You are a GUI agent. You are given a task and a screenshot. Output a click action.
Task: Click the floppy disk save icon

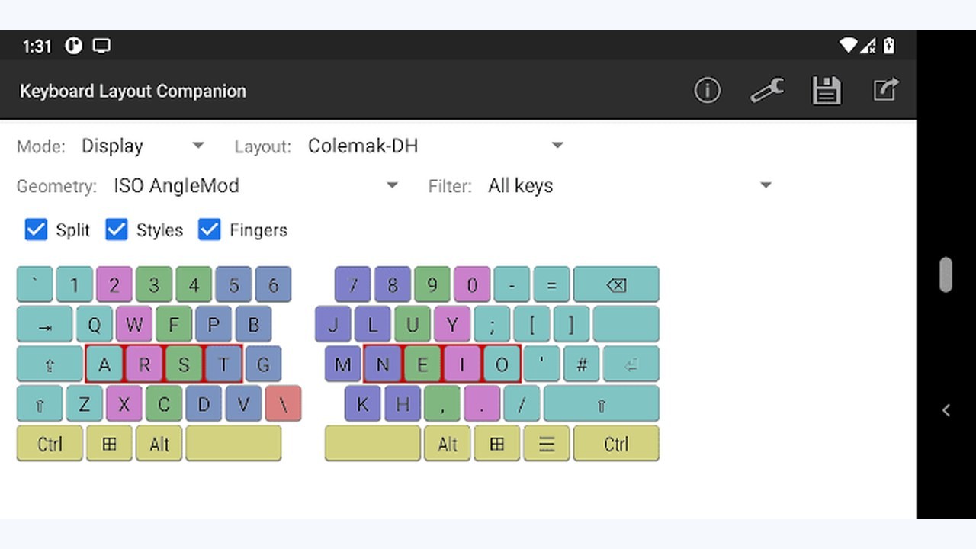827,91
